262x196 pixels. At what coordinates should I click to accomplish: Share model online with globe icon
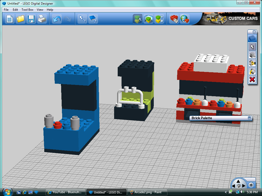(185, 19)
